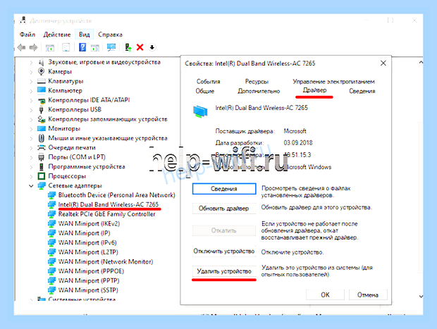Expand the Камеры tree node
437x329 pixels.
(31, 72)
